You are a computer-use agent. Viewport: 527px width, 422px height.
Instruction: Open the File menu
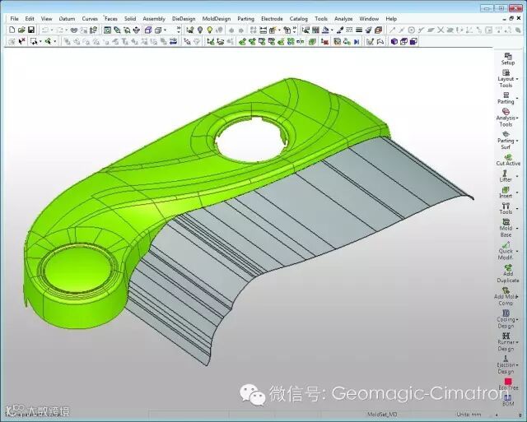15,19
